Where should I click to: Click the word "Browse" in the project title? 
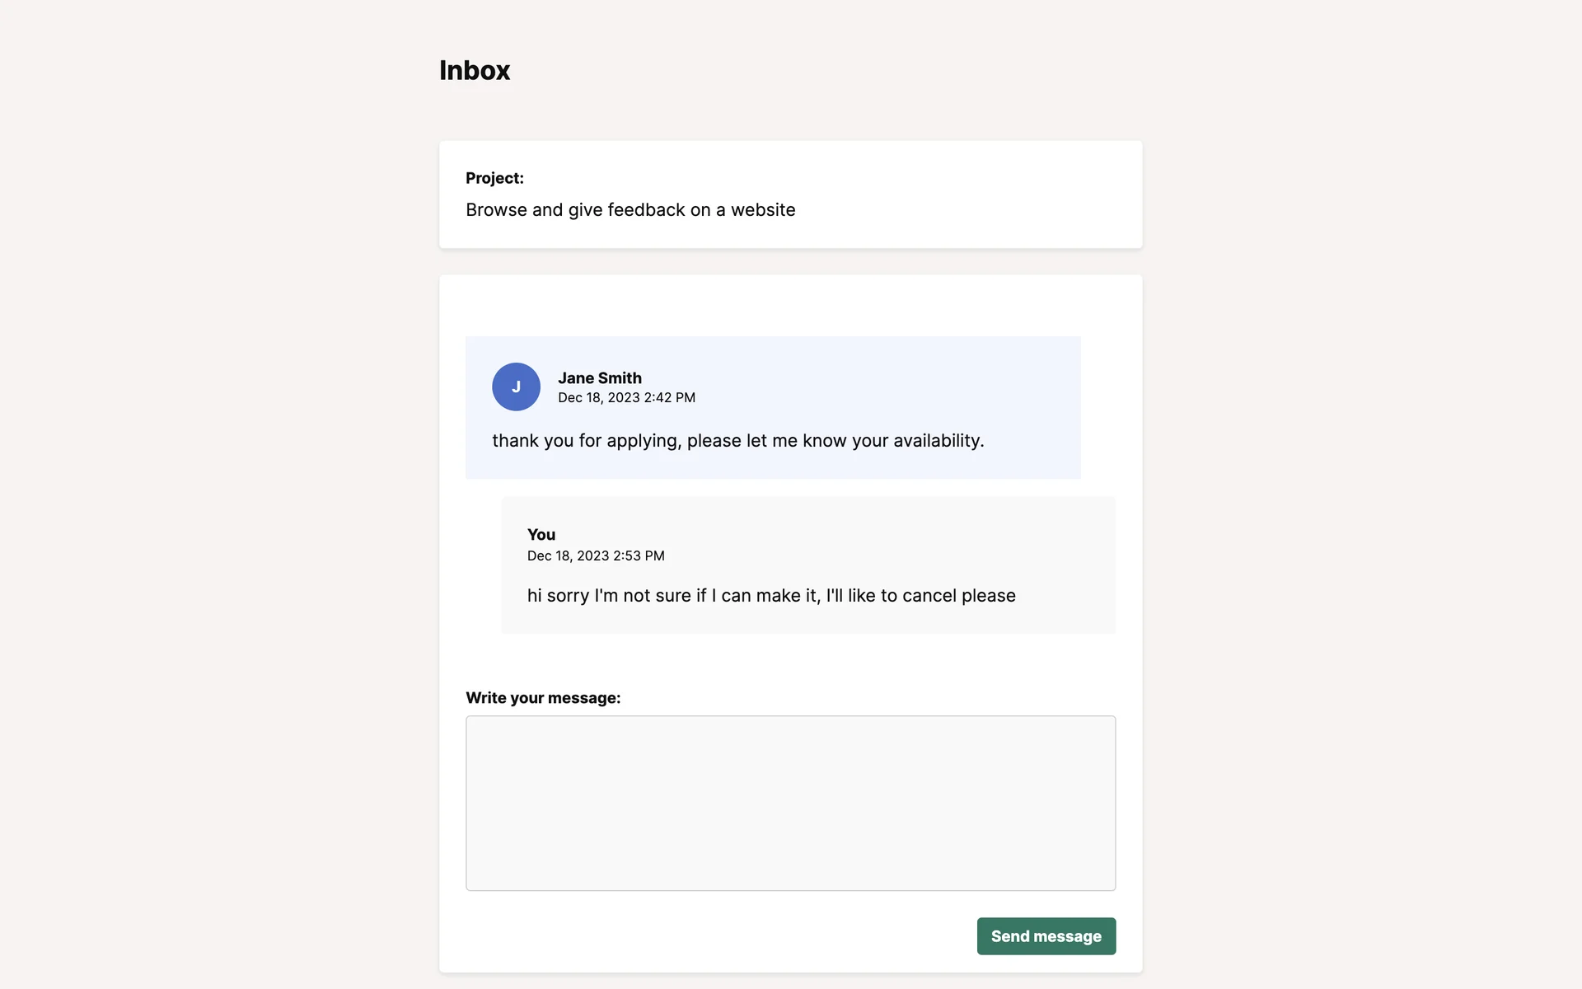[x=496, y=210]
